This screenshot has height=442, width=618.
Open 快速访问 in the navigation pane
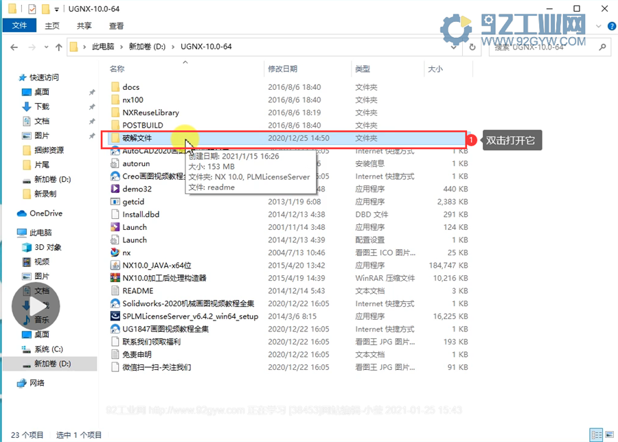click(44, 78)
